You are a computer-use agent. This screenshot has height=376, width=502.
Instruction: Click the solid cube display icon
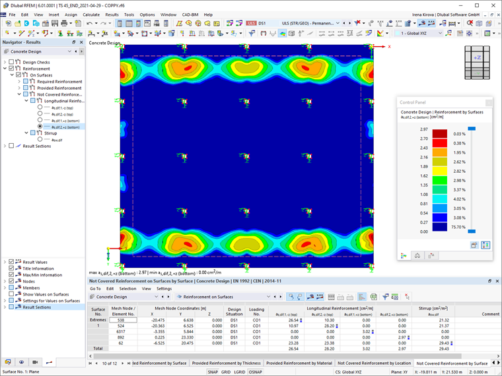click(291, 33)
